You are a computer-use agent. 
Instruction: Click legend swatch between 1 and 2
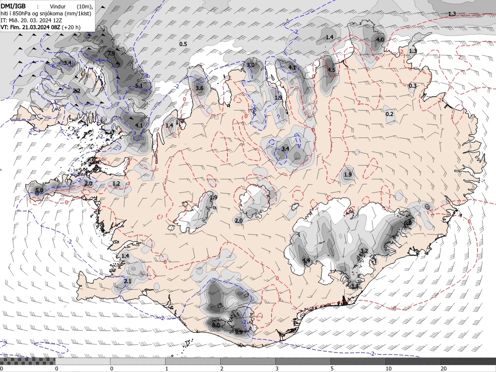[192, 361]
